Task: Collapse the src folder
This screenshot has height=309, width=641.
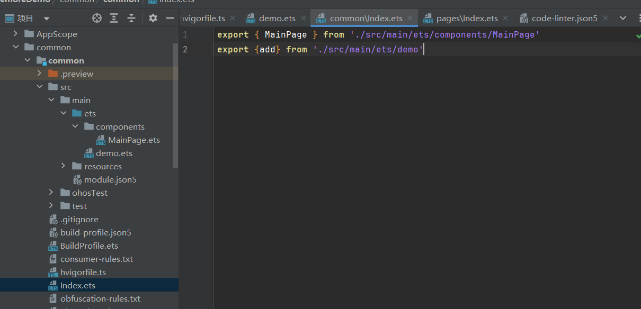Action: [x=39, y=87]
